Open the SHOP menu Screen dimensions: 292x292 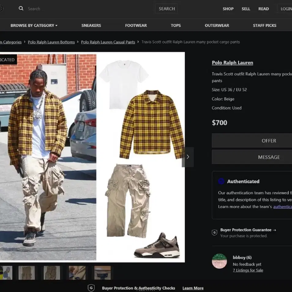click(228, 9)
